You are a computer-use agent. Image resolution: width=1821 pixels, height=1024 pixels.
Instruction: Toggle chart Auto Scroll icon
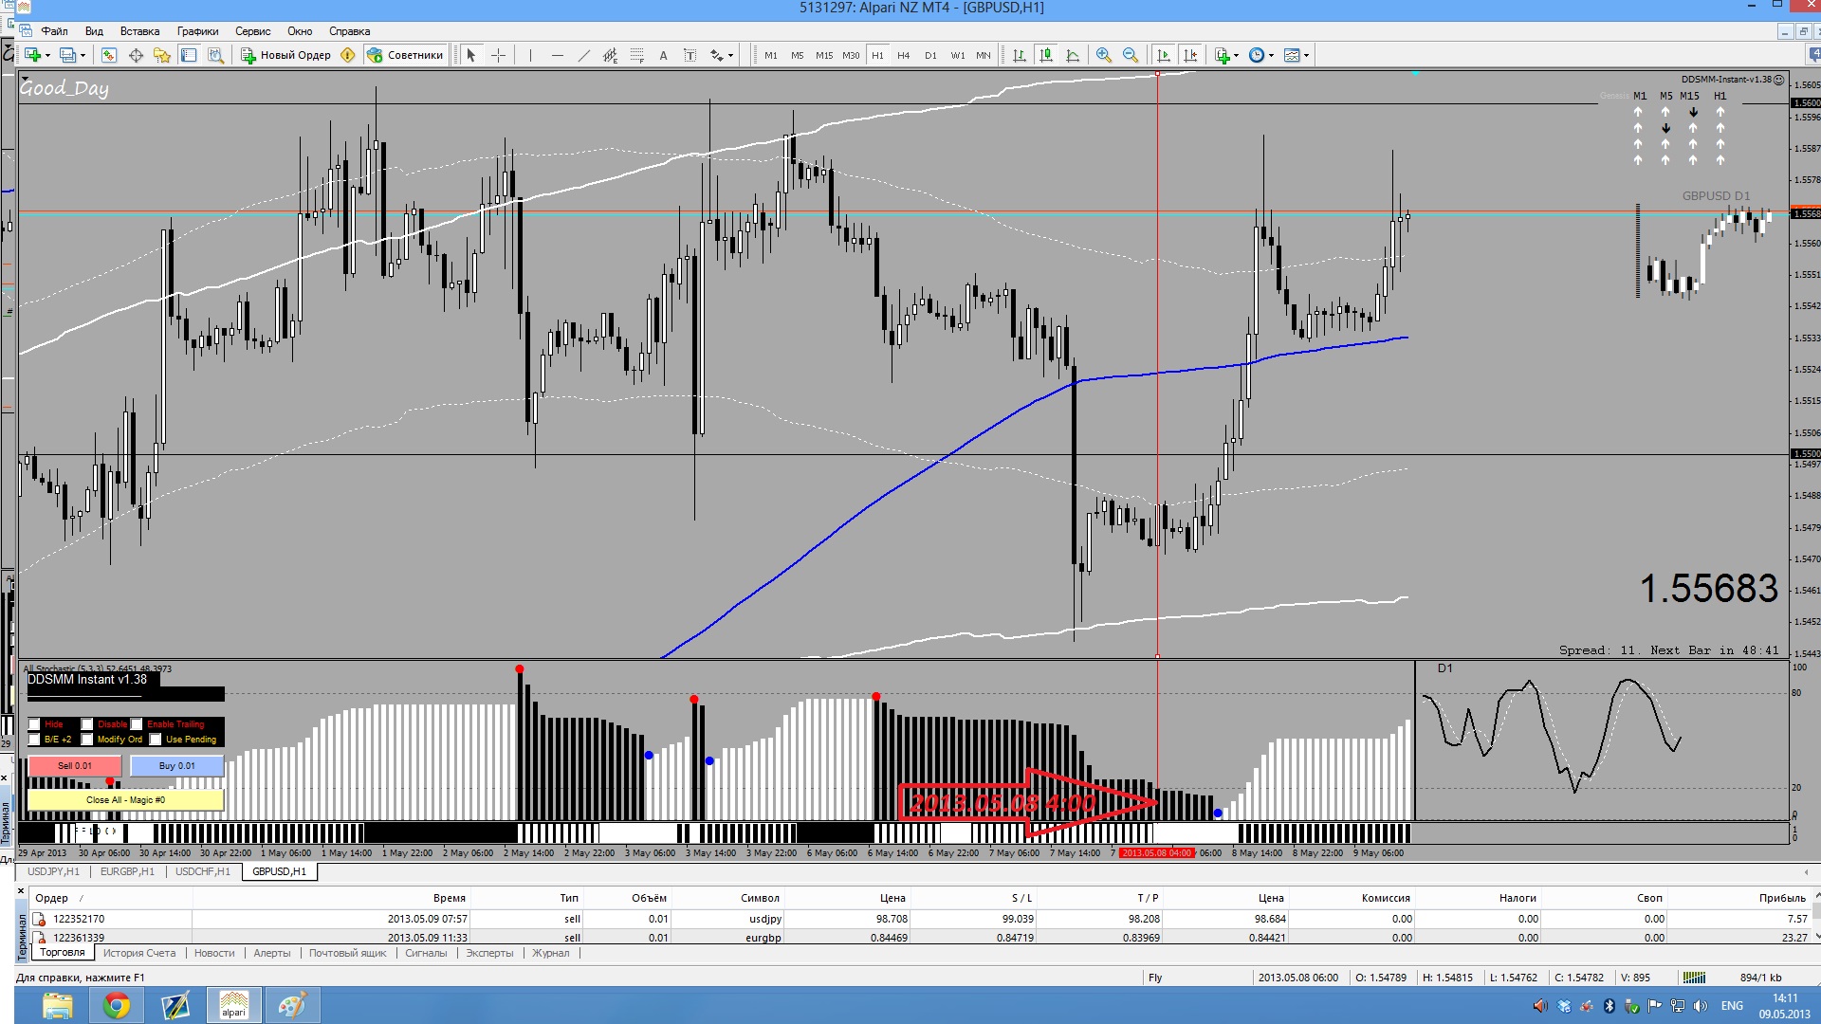pyautogui.click(x=1164, y=55)
